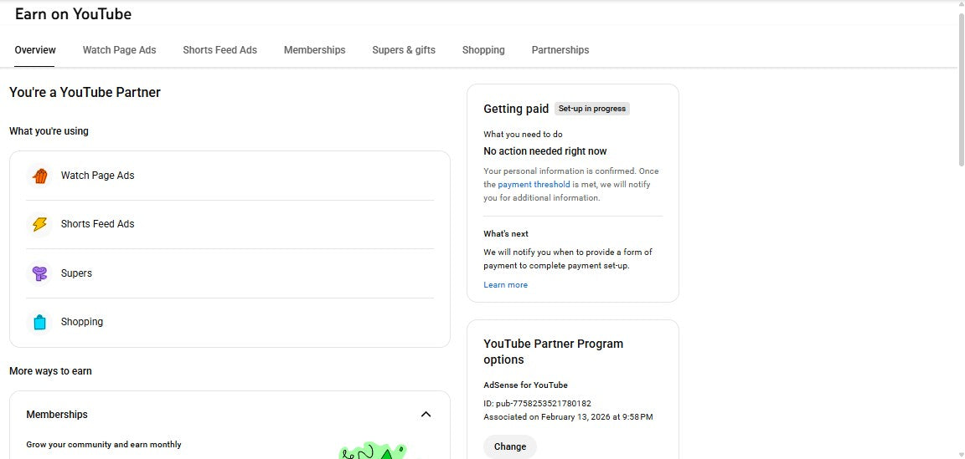This screenshot has width=965, height=459.
Task: Click the Watch Page Ads popcorn icon
Action: 40,176
